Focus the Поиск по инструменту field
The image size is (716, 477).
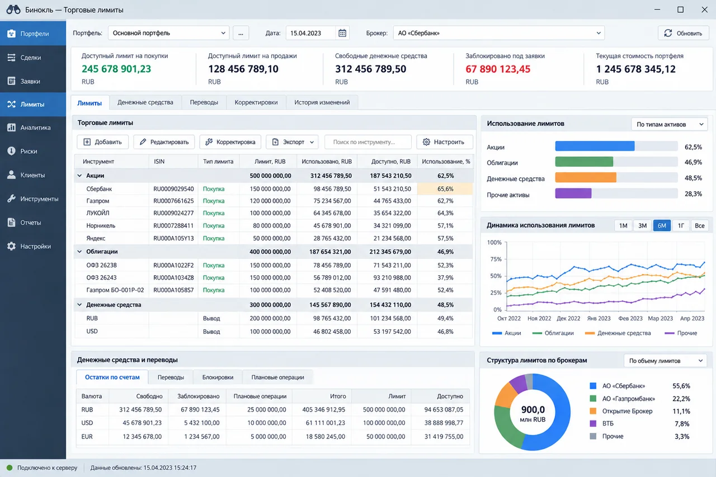(368, 142)
